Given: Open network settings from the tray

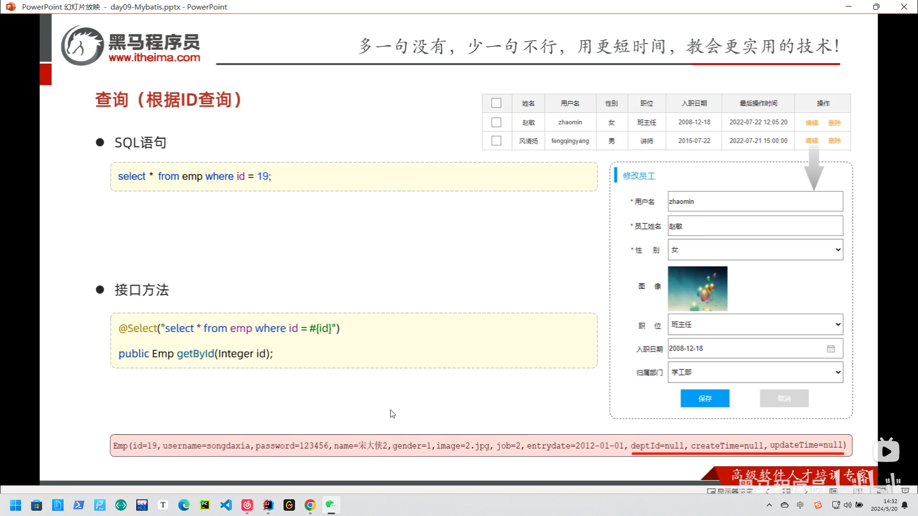Looking at the screenshot, I should [836, 505].
